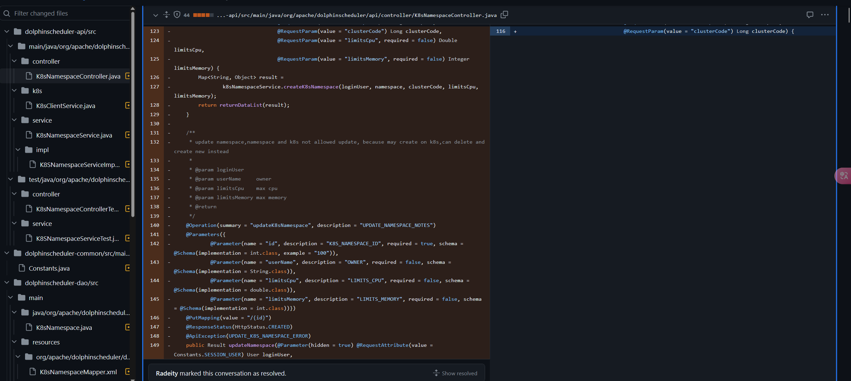This screenshot has width=851, height=381.
Task: Click the returnDataList call on line 128
Action: coord(241,105)
